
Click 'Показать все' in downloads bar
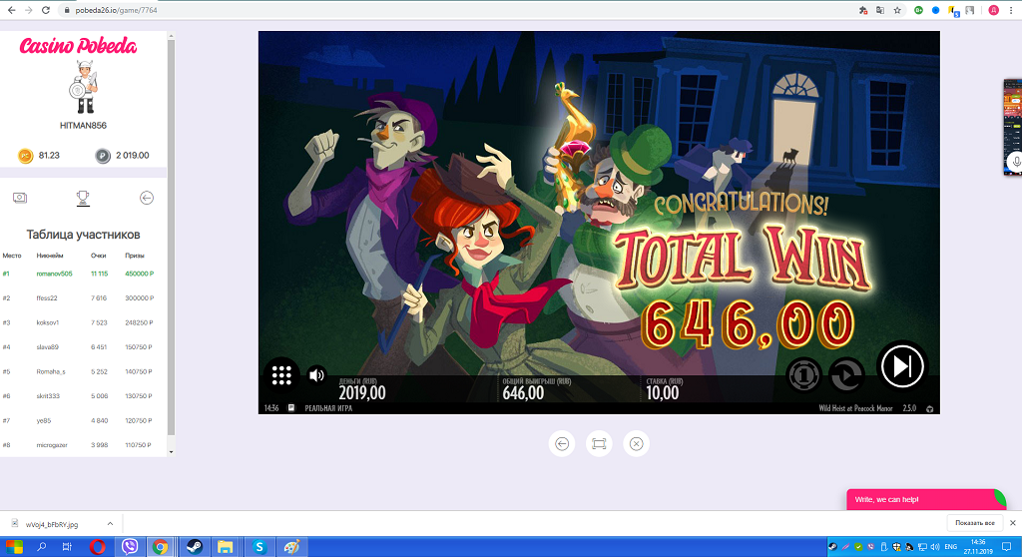(x=974, y=523)
